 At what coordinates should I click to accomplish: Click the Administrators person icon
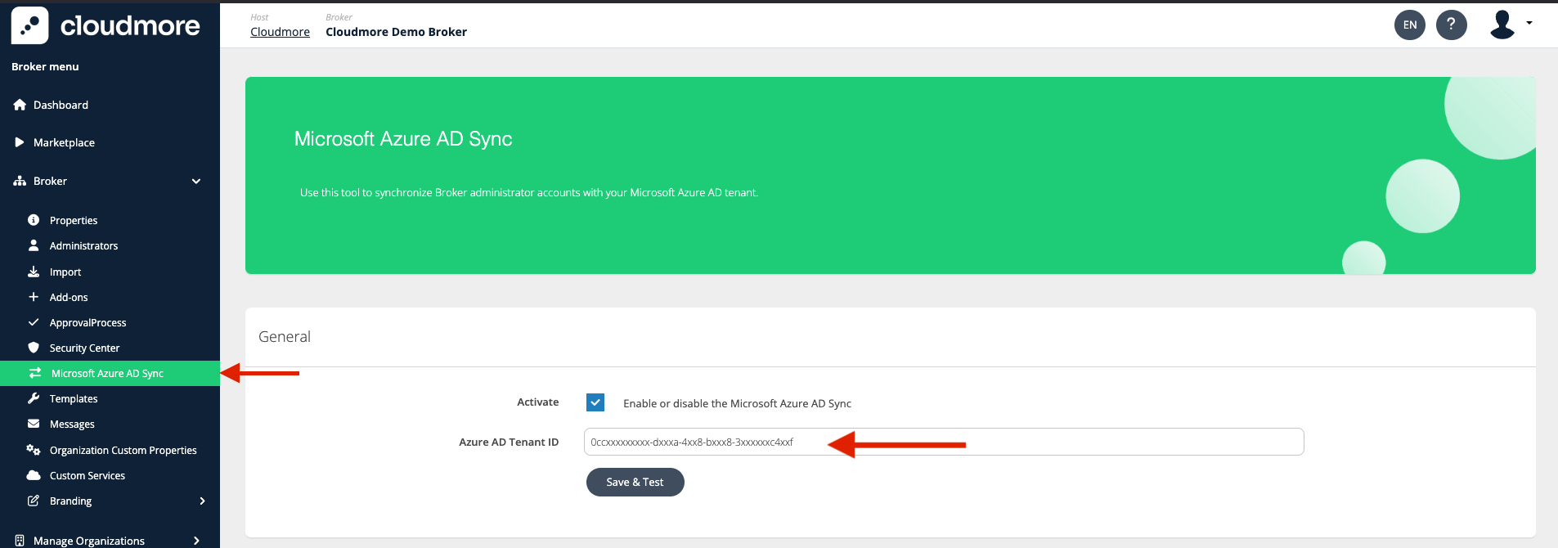[34, 245]
